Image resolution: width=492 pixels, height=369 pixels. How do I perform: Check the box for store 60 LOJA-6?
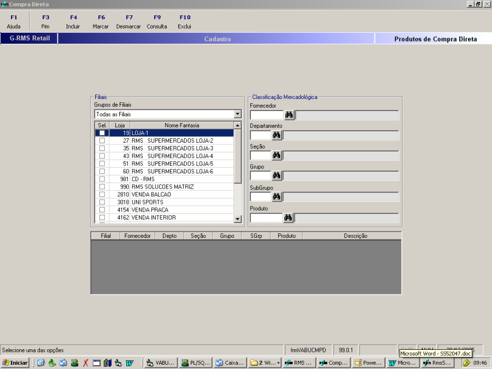click(x=102, y=171)
